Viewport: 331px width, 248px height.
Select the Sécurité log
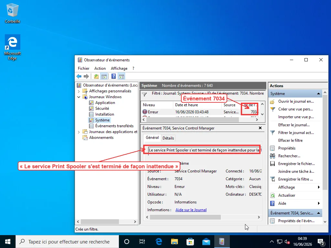102,108
